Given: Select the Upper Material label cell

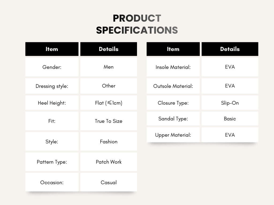Looking at the screenshot, I should 173,135.
